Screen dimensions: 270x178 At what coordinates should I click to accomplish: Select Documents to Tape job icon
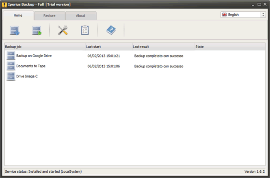coord(11,66)
